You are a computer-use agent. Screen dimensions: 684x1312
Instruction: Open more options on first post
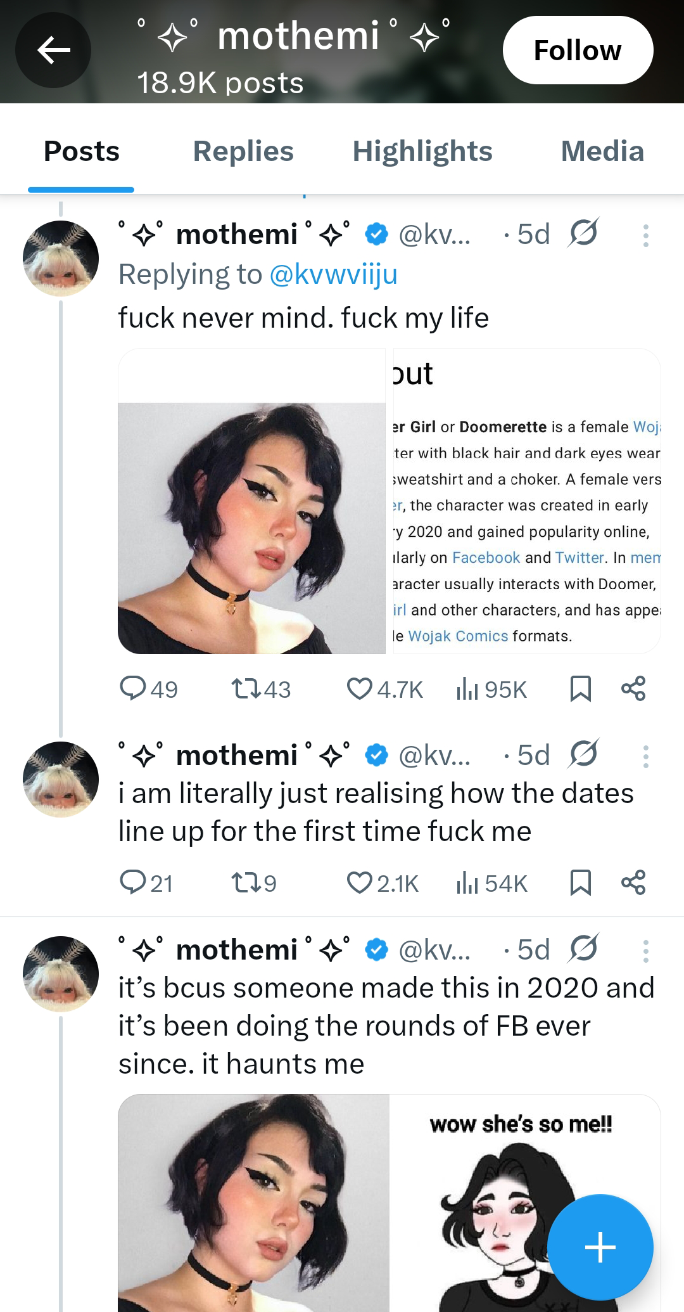[x=645, y=235]
